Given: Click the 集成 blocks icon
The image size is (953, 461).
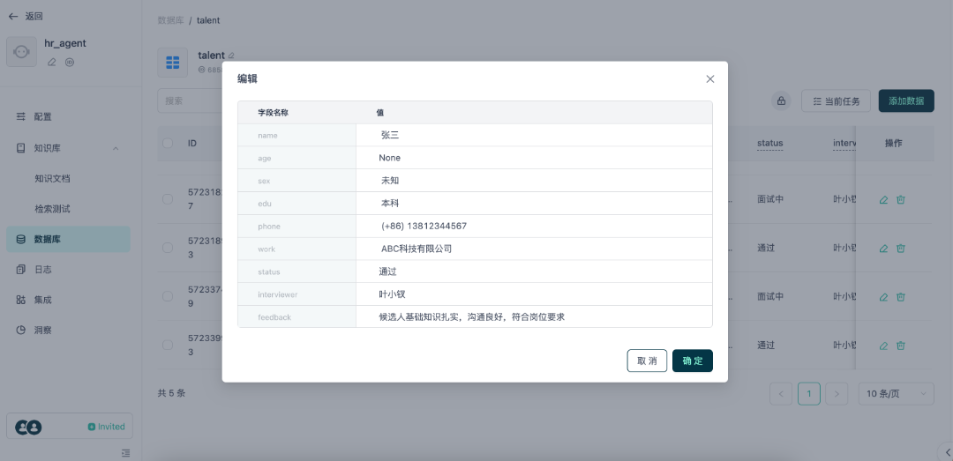Looking at the screenshot, I should tap(20, 300).
